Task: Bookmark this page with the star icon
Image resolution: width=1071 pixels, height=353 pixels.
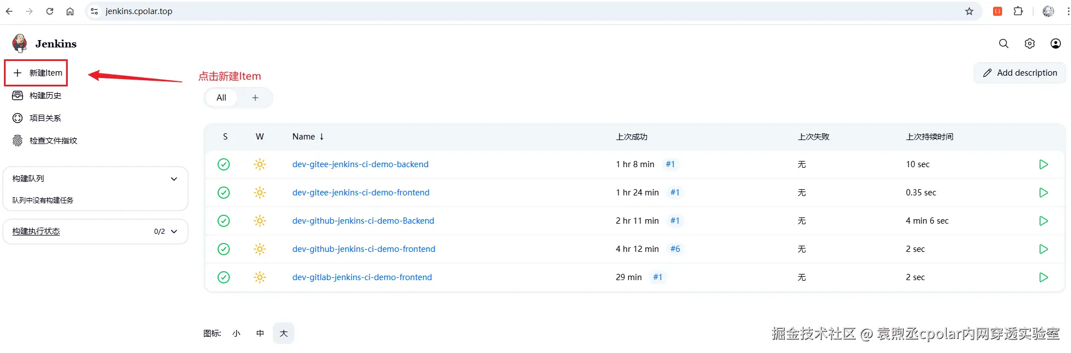Action: [x=969, y=11]
